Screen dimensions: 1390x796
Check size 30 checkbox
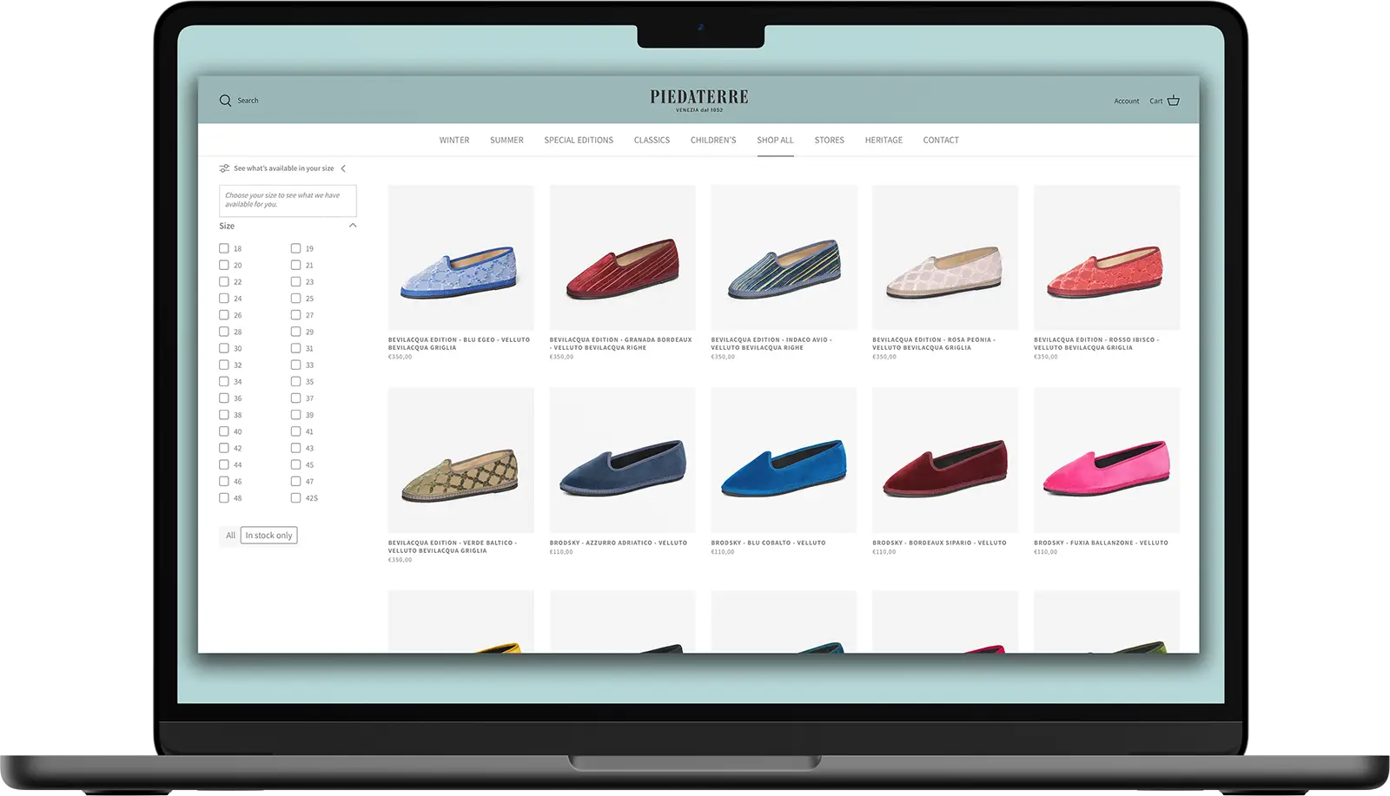pos(224,348)
